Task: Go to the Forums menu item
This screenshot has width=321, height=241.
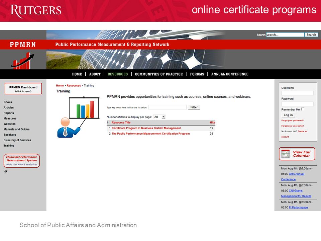Action: pos(197,74)
